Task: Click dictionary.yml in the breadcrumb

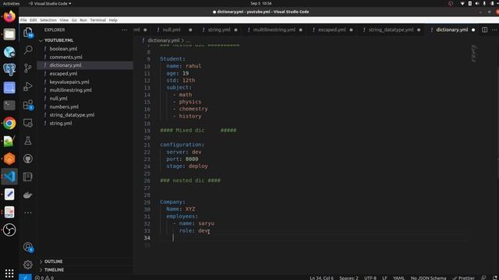Action: pyautogui.click(x=164, y=40)
